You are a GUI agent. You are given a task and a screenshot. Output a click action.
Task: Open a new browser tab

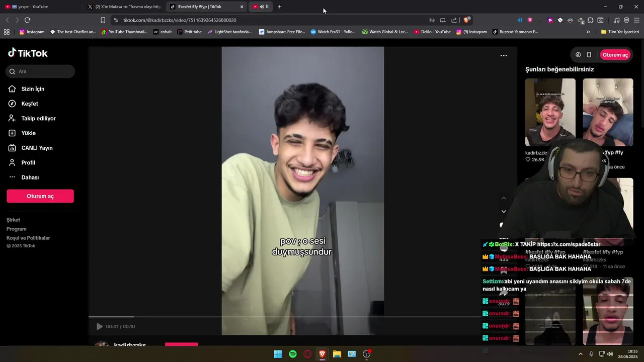pyautogui.click(x=280, y=7)
